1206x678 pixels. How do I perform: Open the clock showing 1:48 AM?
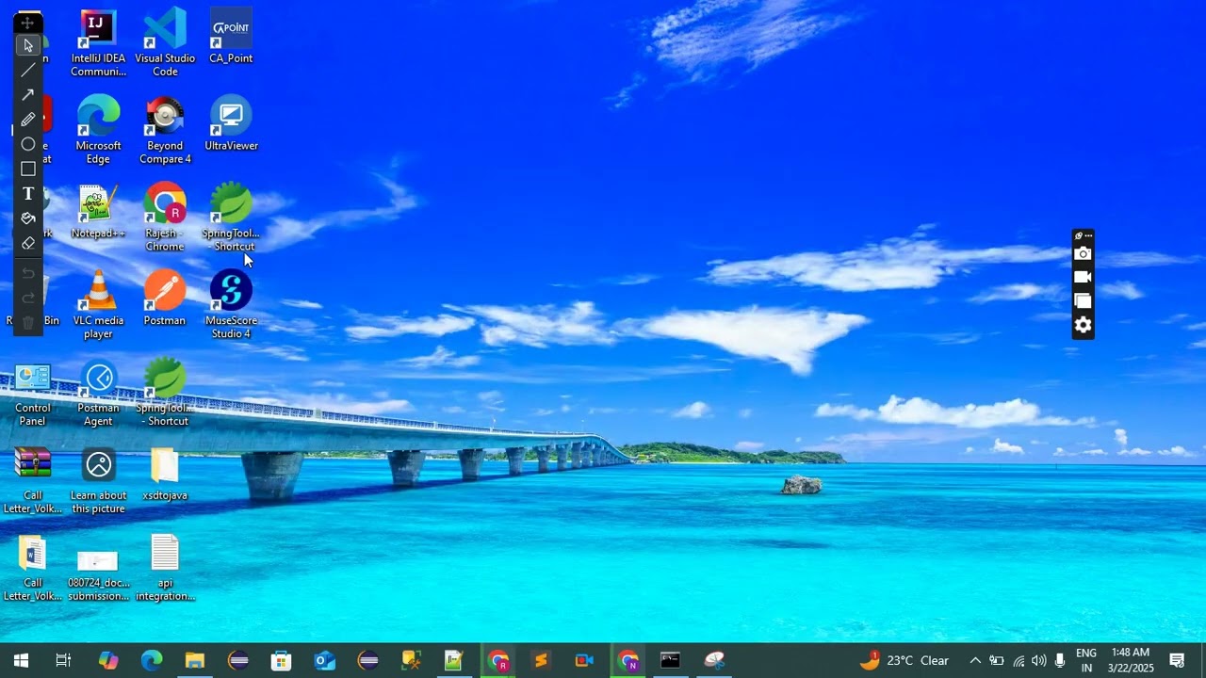(x=1132, y=660)
